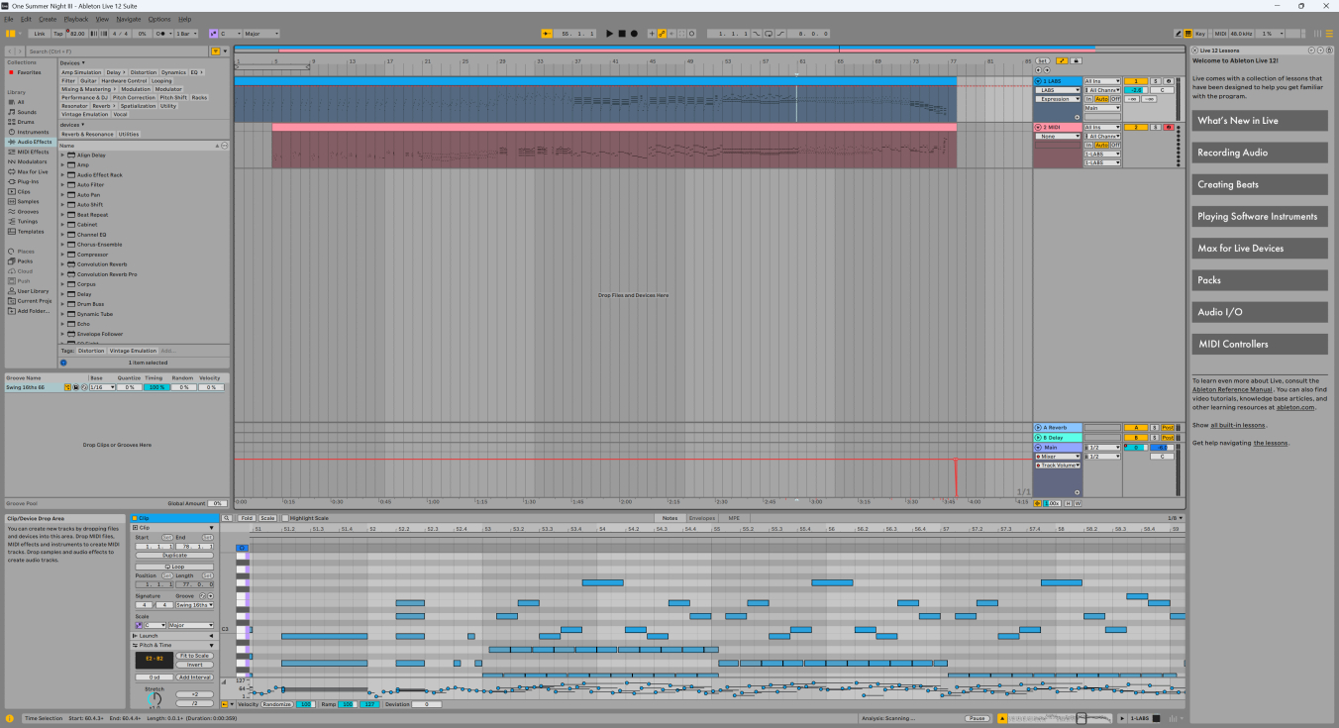Start playback with the Play button
This screenshot has height=728, width=1339.
click(609, 34)
